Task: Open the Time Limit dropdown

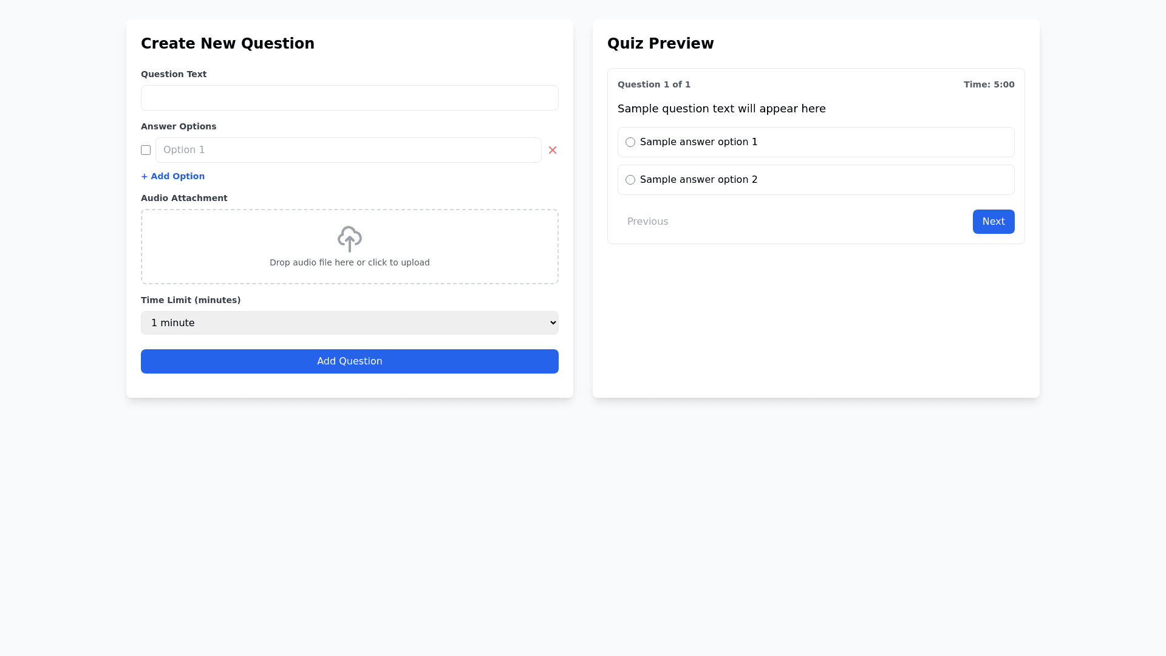Action: (349, 323)
